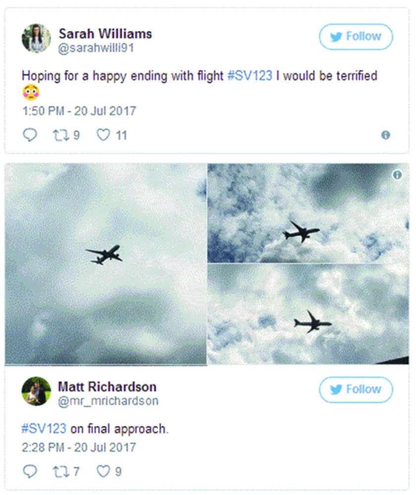Screen dimensions: 416x495
Task: Open info icon on Sarah Williams tweet
Action: (x=386, y=135)
